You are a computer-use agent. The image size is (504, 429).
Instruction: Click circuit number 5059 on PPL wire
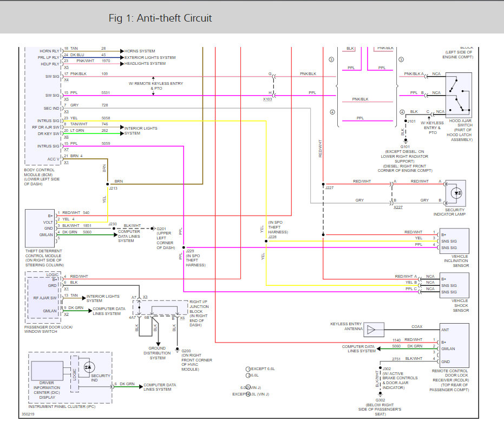point(106,143)
